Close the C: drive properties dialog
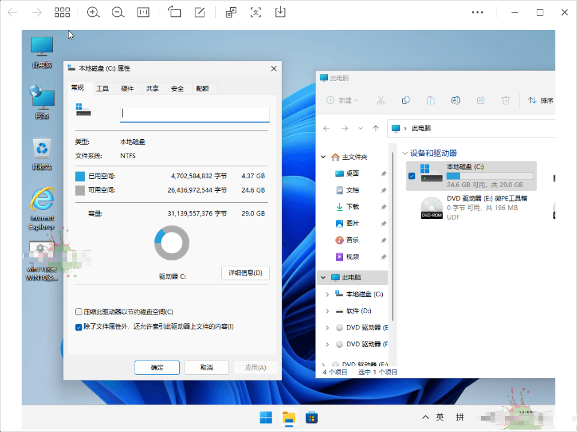 click(274, 68)
